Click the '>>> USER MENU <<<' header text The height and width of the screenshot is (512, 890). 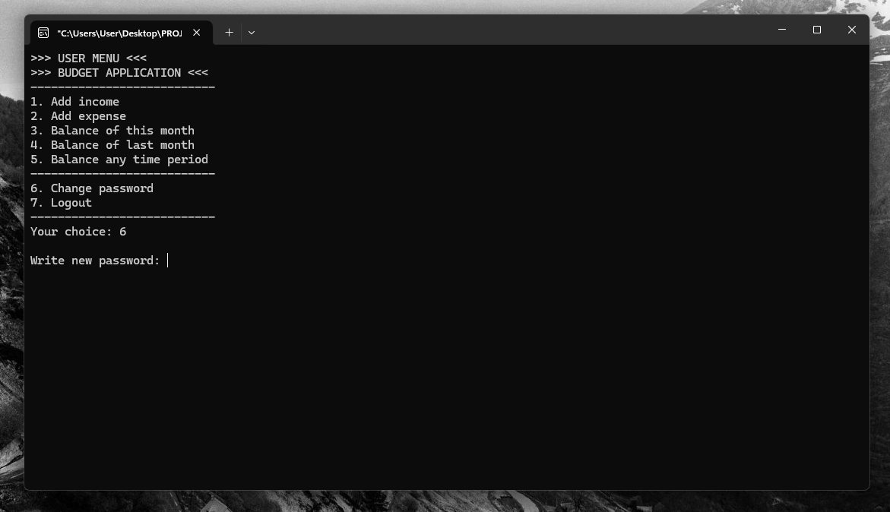click(x=89, y=58)
